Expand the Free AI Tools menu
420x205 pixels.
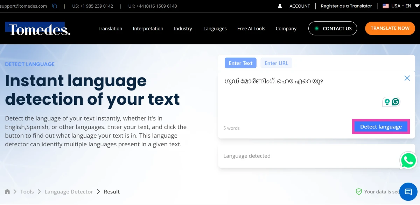tap(251, 29)
